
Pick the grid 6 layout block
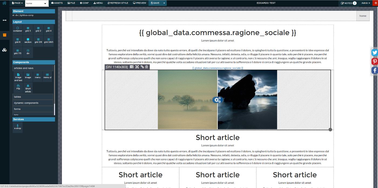click(18, 41)
